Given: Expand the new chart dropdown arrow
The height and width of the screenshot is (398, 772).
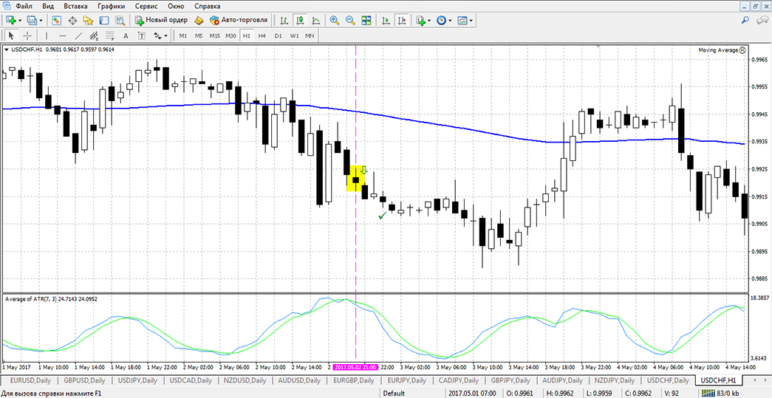Looking at the screenshot, I should (20, 21).
